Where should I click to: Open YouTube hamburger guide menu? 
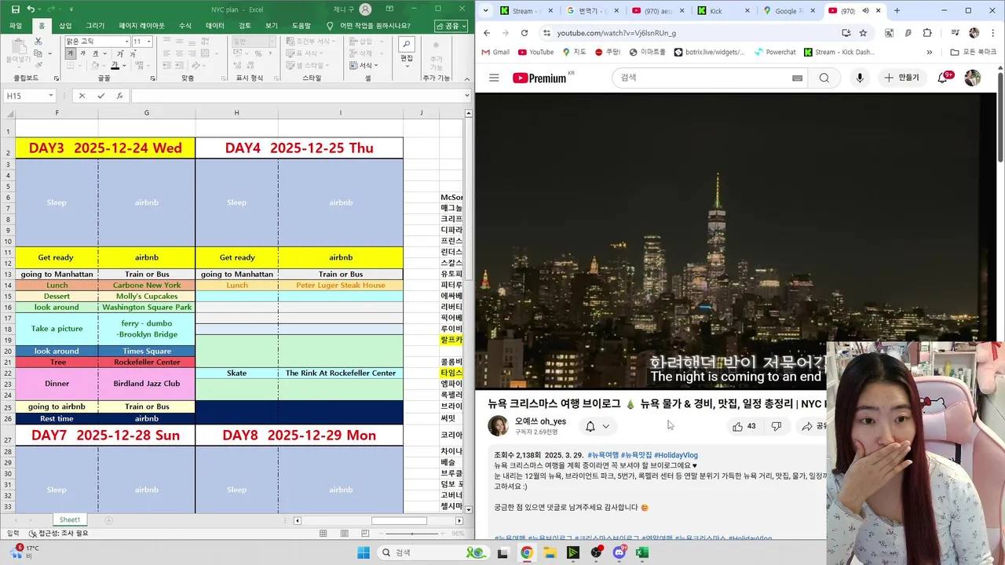pyautogui.click(x=494, y=78)
